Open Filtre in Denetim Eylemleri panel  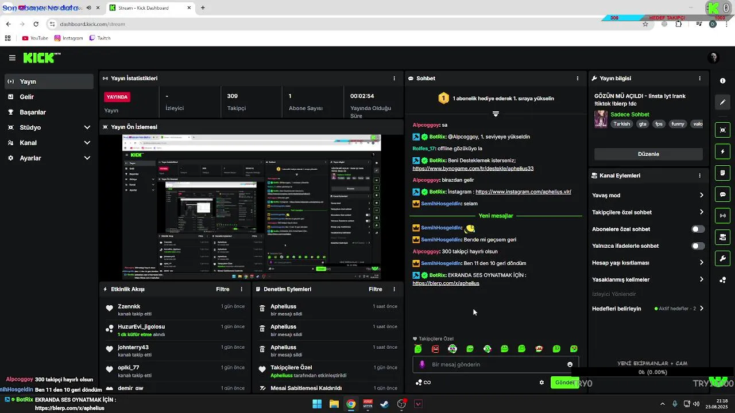coord(376,289)
